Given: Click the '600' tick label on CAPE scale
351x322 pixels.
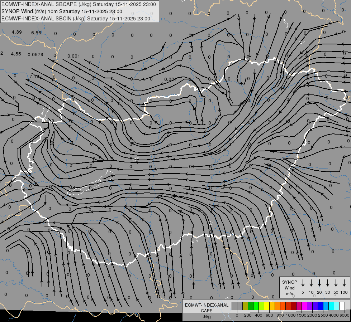Looking at the screenshot, I should [x=269, y=315].
